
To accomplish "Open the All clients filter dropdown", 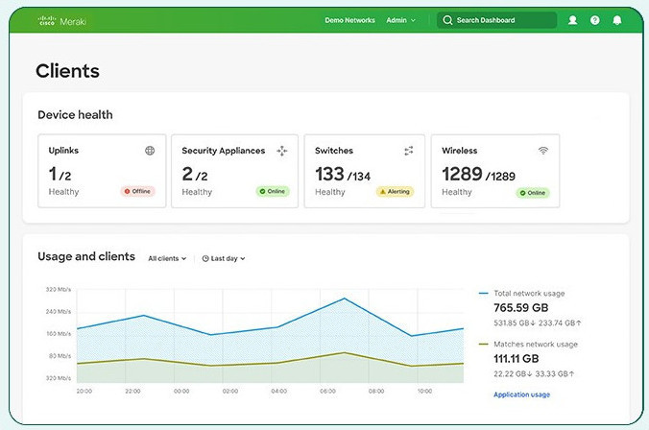I will (x=167, y=258).
